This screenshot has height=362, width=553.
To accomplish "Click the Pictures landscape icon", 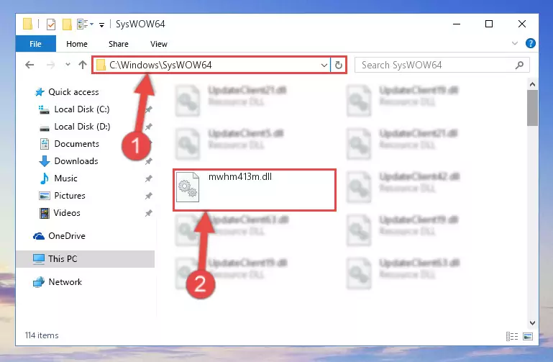I will pos(45,196).
